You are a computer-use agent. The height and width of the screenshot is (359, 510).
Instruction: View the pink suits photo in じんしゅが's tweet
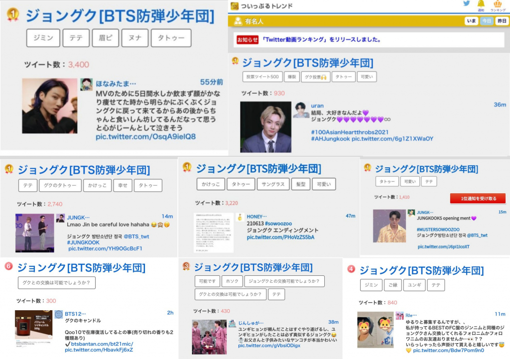[209, 337]
